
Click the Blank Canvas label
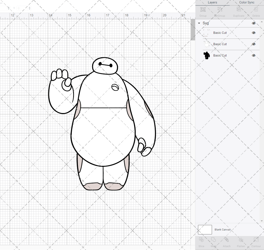coord(222,230)
